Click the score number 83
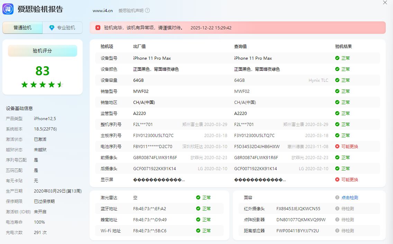Image resolution: width=393 pixels, height=244 pixels. (x=42, y=71)
